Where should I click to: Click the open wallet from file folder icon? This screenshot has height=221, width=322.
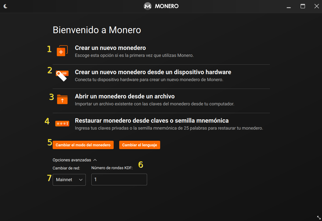62,99
